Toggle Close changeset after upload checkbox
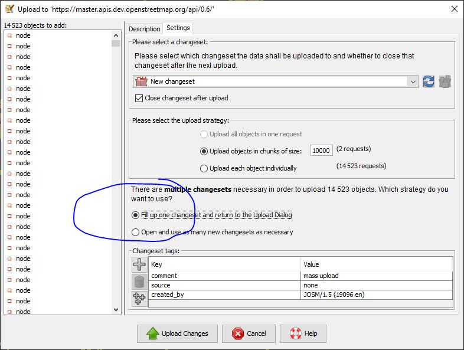464x350 pixels. click(139, 98)
